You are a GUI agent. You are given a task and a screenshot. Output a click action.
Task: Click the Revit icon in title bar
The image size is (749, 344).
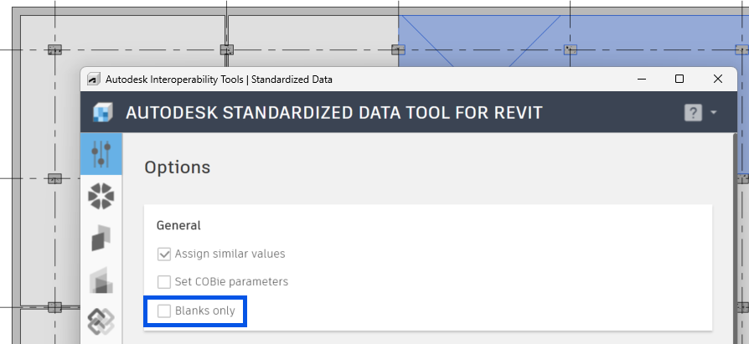click(94, 80)
